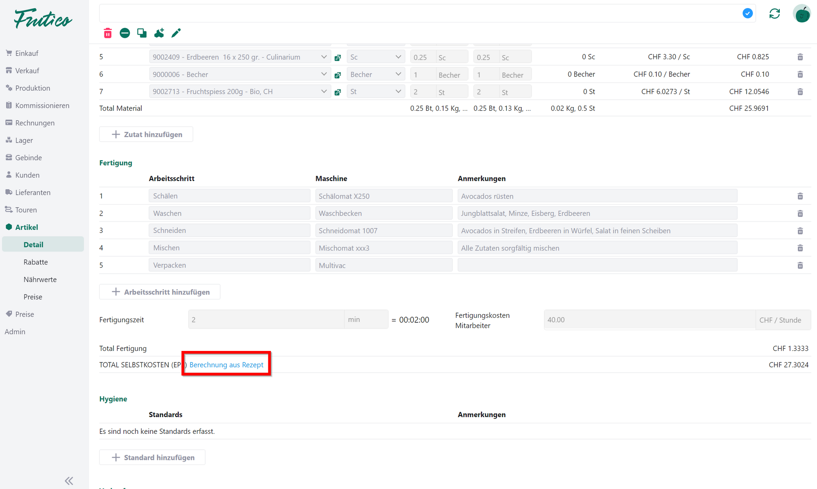
Task: Click the red trash delete icon in toolbar
Action: point(108,33)
